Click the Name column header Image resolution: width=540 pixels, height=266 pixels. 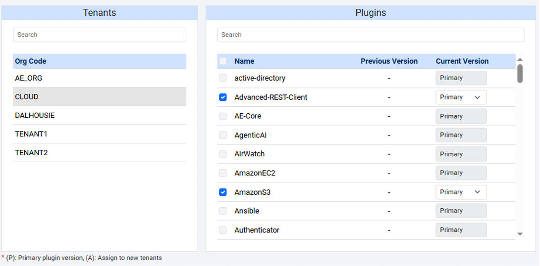coord(244,61)
